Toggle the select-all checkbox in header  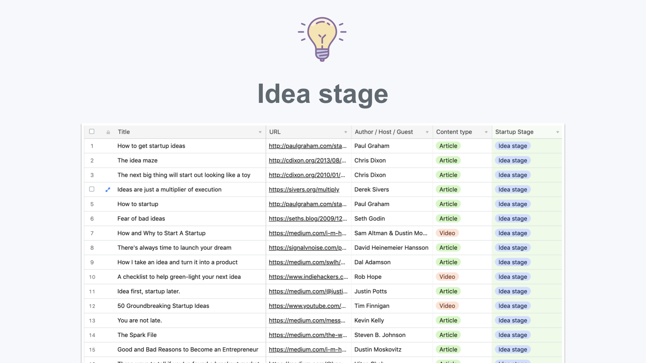[92, 131]
